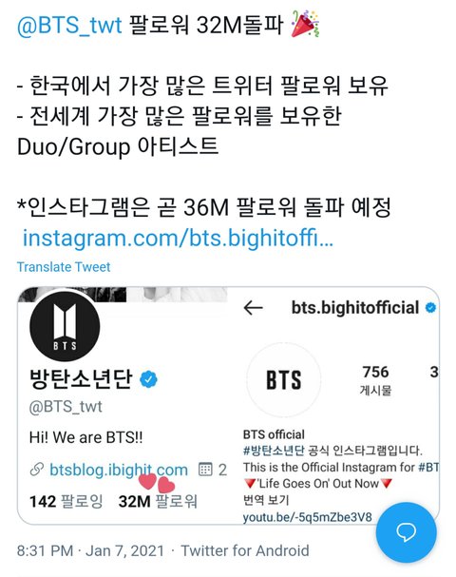
Task: Open btsblog.ibighit.com link
Action: click(x=119, y=470)
